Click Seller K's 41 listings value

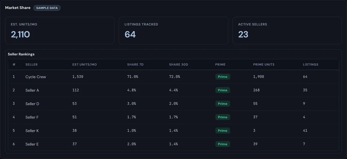(305, 131)
